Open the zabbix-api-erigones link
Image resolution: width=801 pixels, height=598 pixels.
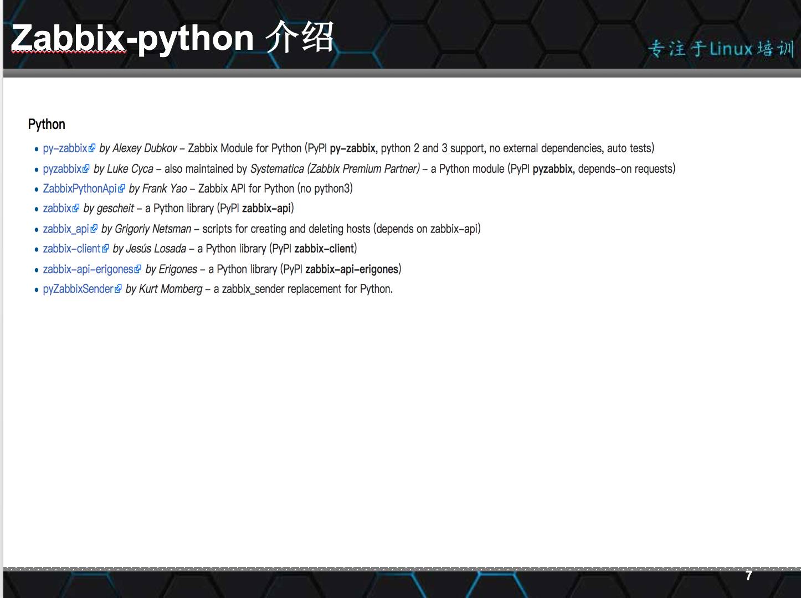pos(88,269)
